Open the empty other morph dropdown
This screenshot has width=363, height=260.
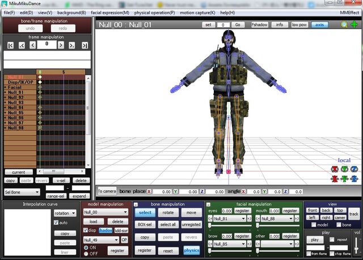pos(277,244)
